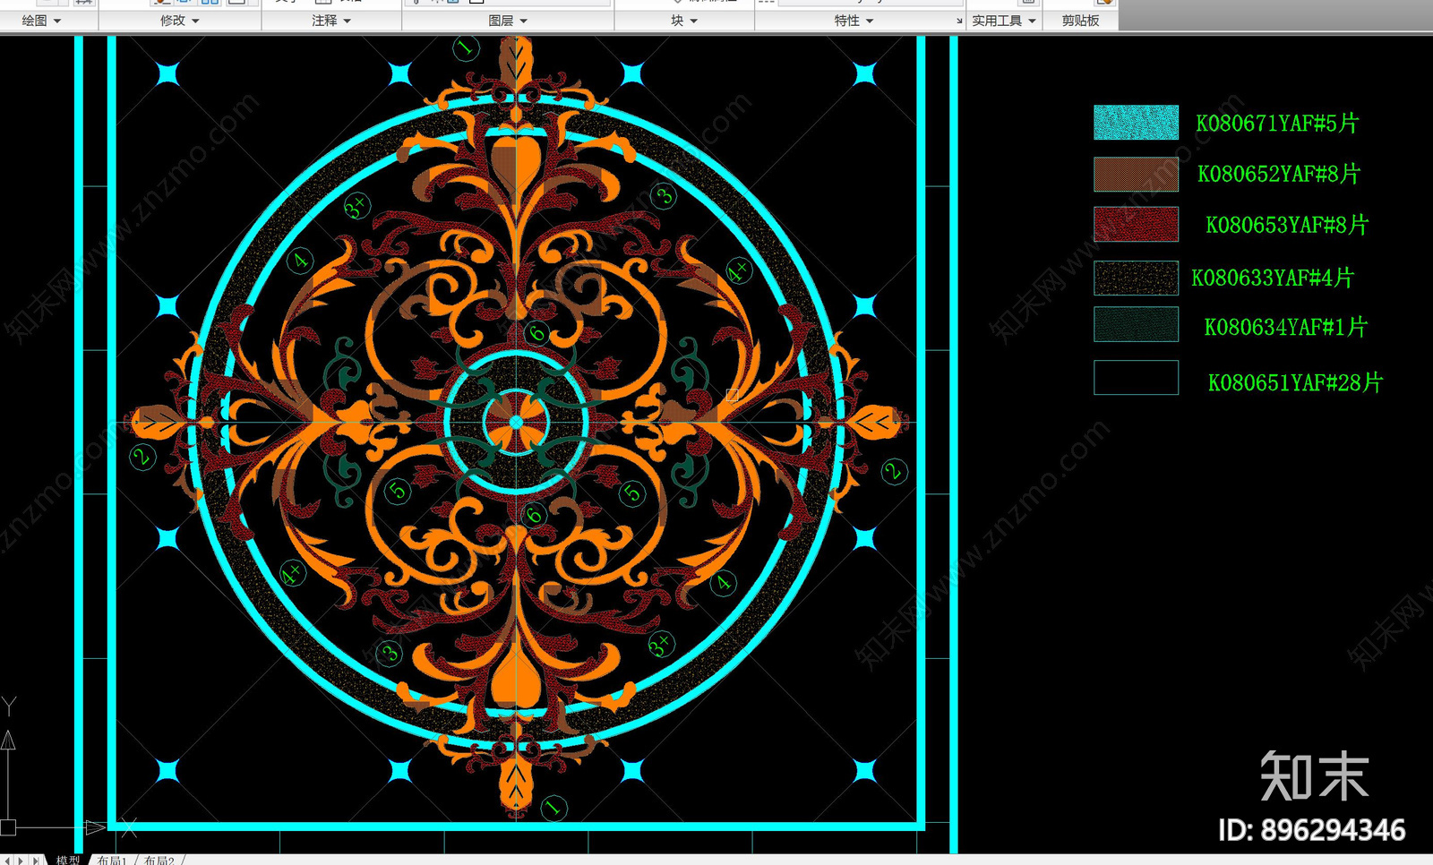
Task: Expand the 修改 (Modify) panel
Action: click(x=179, y=21)
